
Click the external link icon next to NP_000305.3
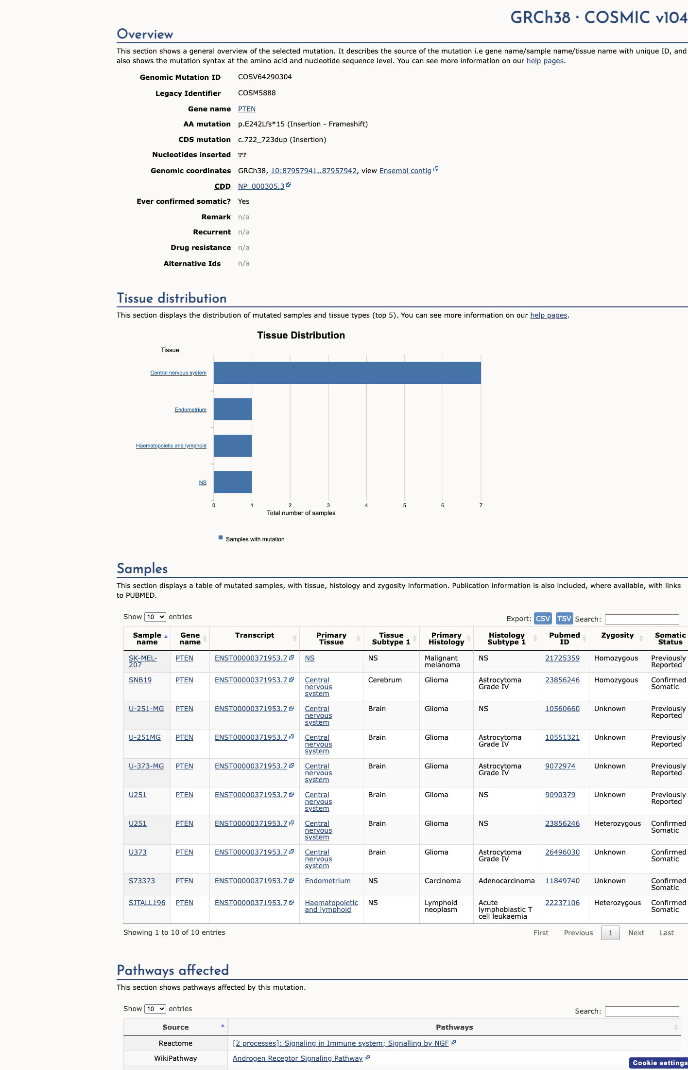tap(289, 185)
